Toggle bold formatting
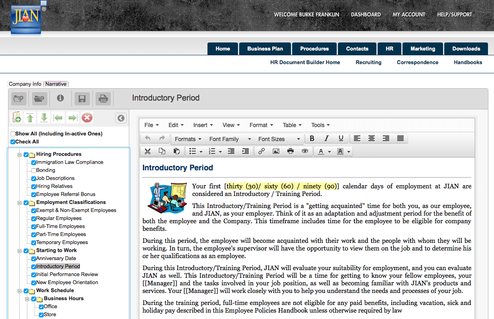 point(312,139)
